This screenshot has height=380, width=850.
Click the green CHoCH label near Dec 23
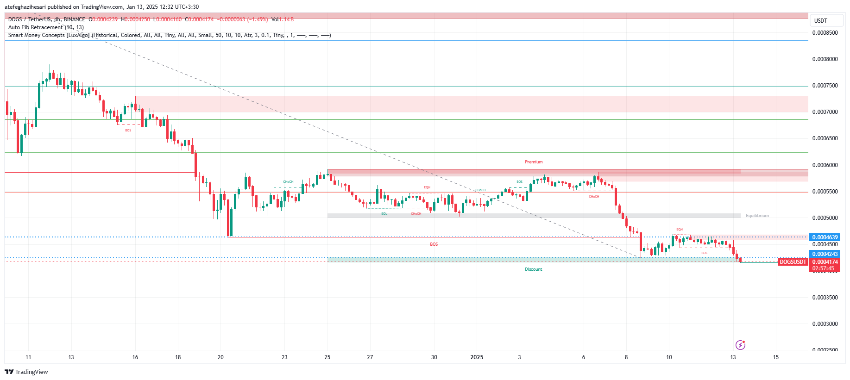[288, 182]
